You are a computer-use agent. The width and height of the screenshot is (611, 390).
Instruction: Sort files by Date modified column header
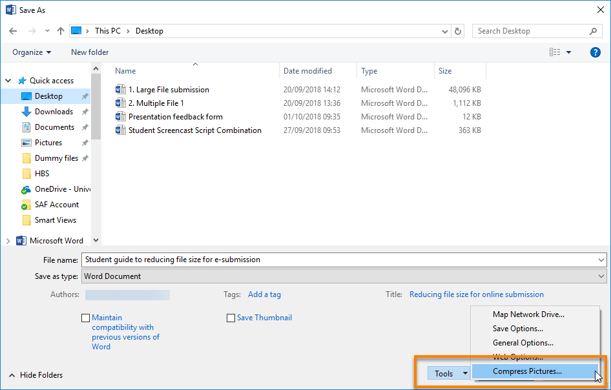point(307,71)
